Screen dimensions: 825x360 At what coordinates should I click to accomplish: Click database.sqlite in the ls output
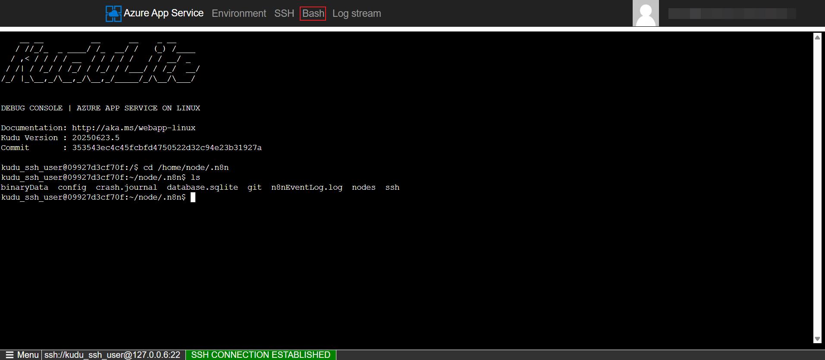tap(202, 187)
